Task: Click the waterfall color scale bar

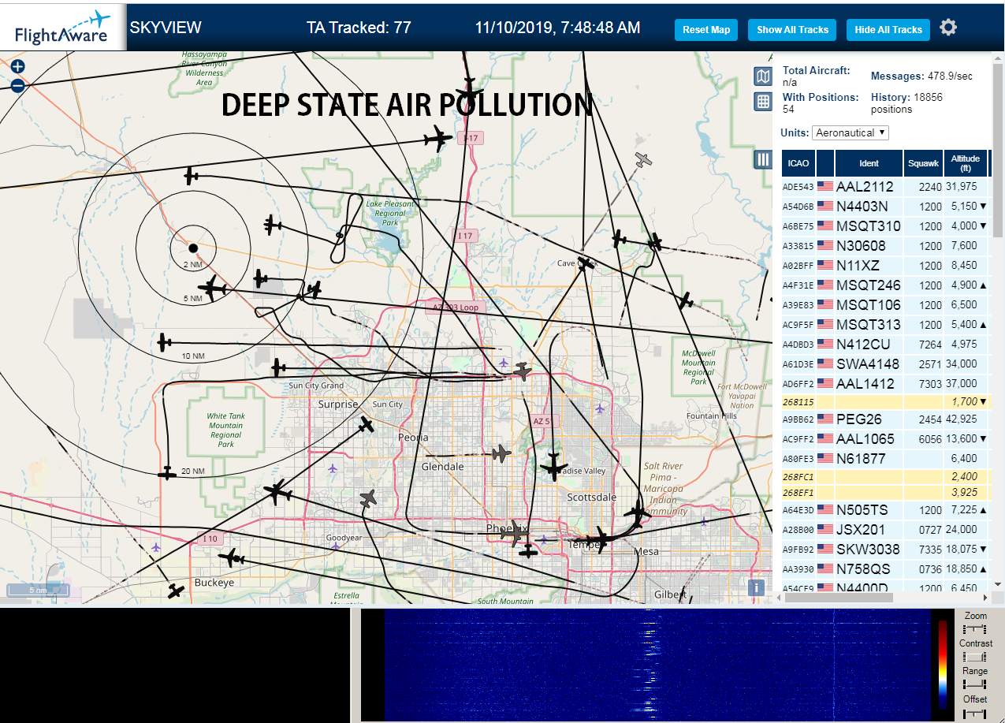Action: pyautogui.click(x=943, y=665)
